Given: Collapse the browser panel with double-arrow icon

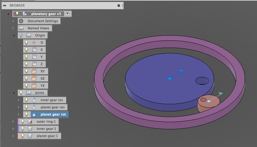Looking at the screenshot, I should (x=4, y=6).
